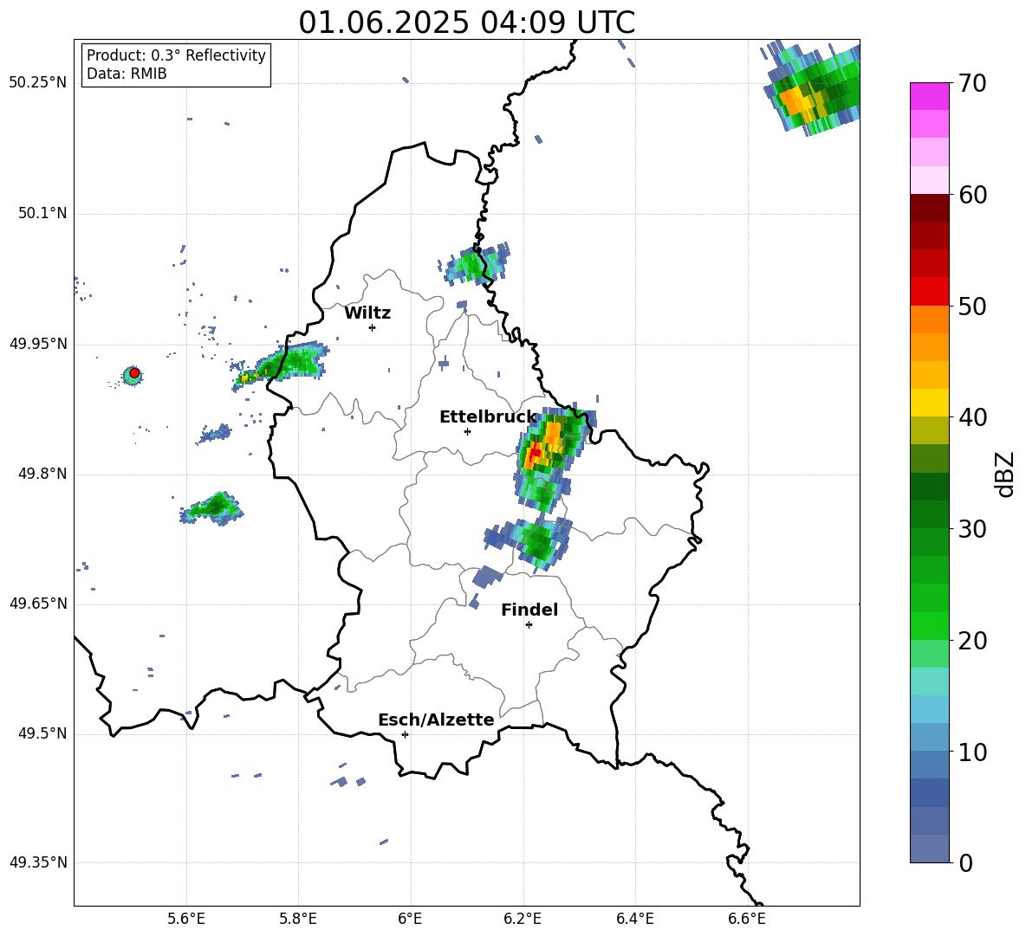Click the bright green 20 dBZ colorbar band
Viewport: 1026px width, 936px height.
coord(930,625)
